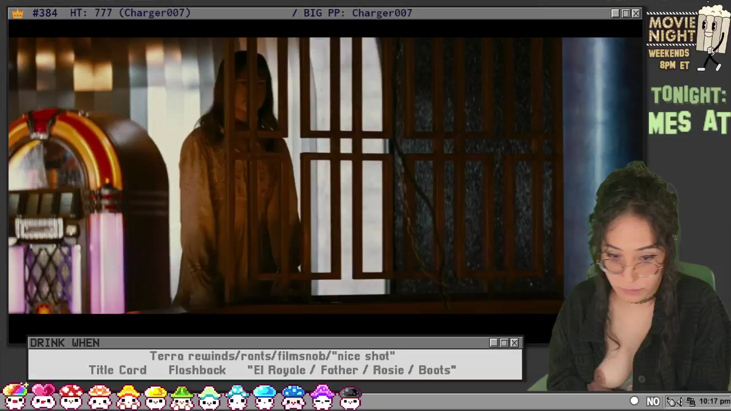The width and height of the screenshot is (731, 411).
Task: Click the 10:17 pm clock
Action: [714, 401]
